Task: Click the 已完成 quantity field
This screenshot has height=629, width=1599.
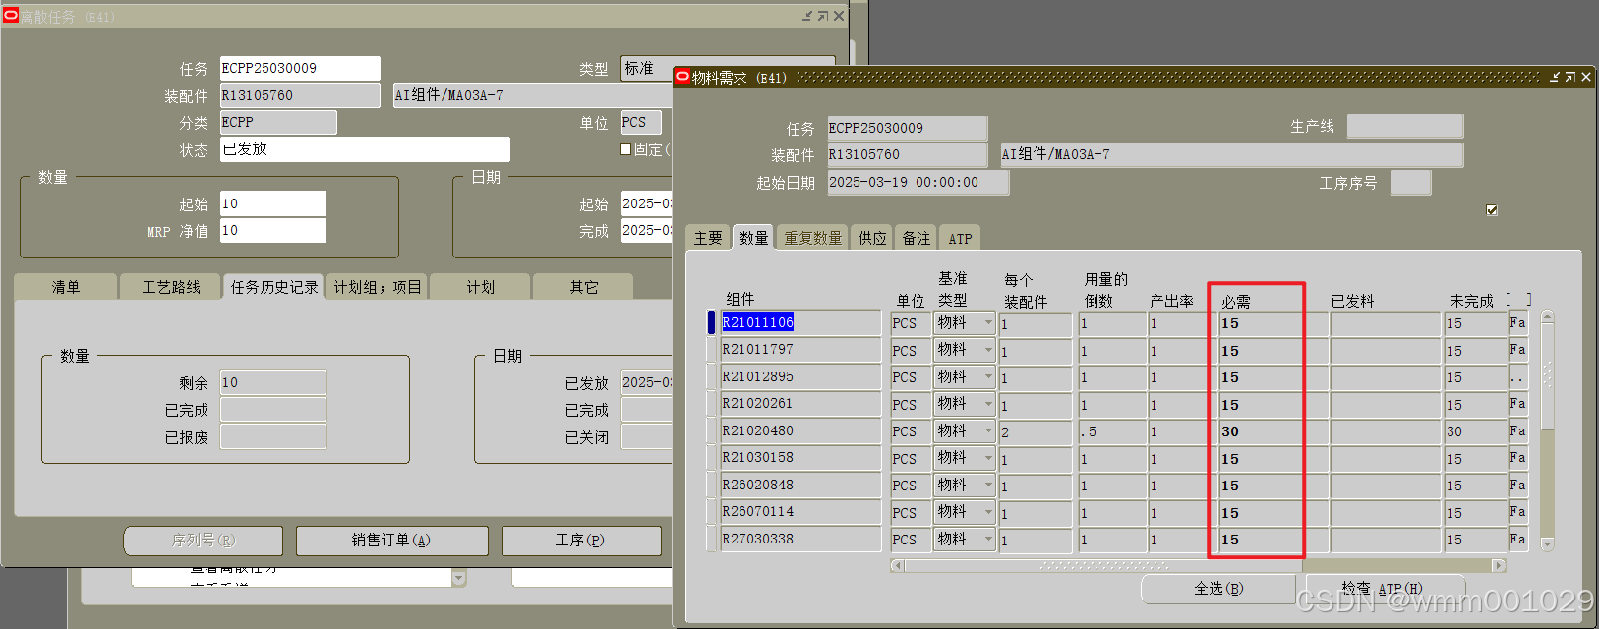Action: click(x=273, y=410)
